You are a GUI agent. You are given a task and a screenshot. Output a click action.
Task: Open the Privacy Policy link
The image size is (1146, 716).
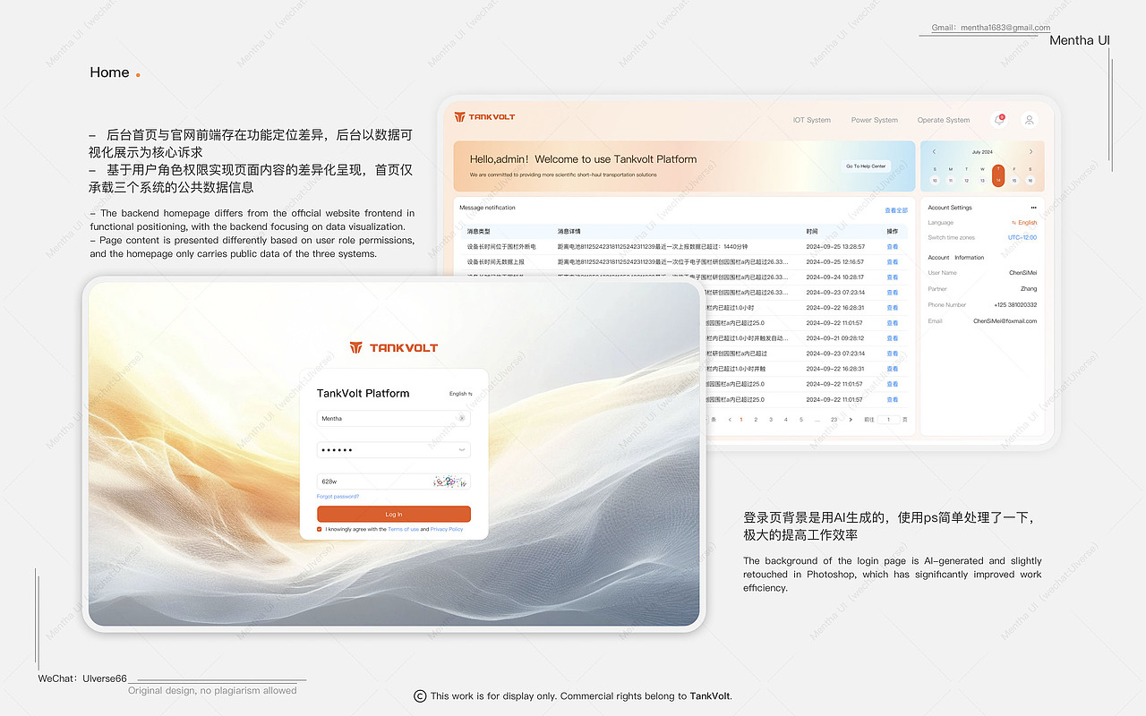click(447, 529)
